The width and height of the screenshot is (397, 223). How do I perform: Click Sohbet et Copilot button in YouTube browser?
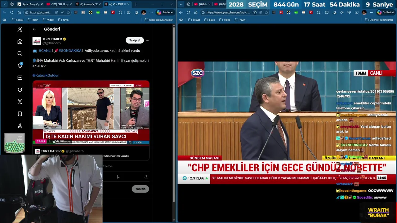coord(385,12)
